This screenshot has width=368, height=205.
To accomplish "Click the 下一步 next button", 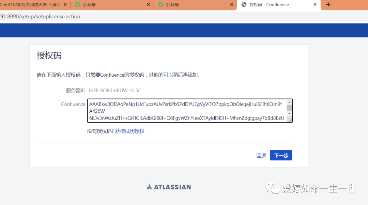I will 281,155.
